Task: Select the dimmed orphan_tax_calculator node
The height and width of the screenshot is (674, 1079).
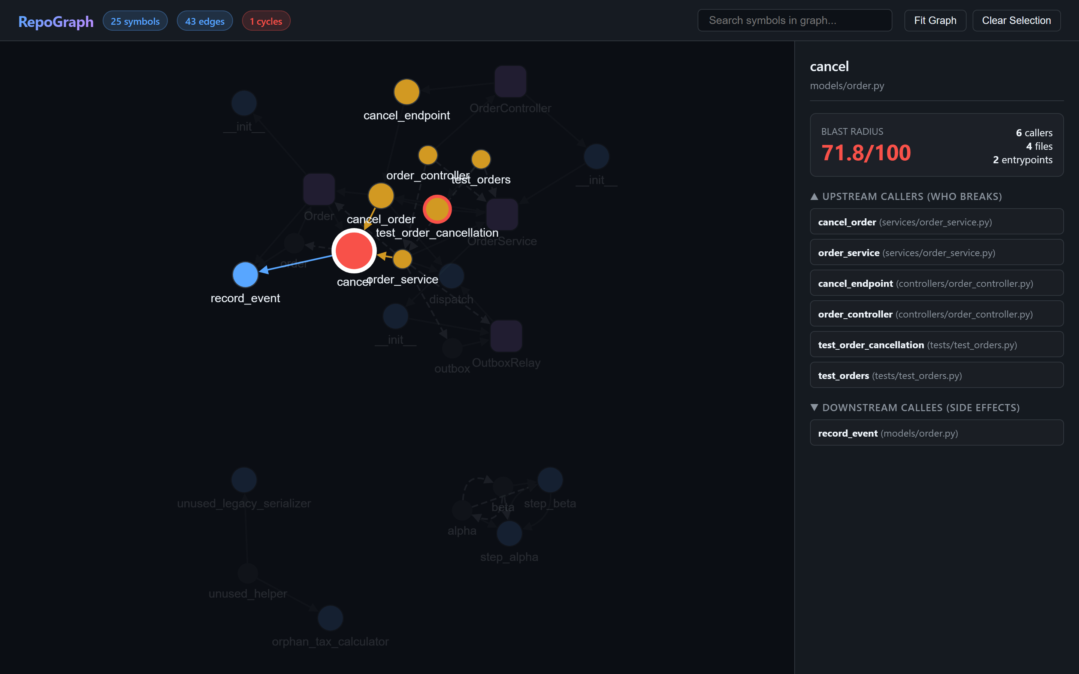Action: click(330, 618)
